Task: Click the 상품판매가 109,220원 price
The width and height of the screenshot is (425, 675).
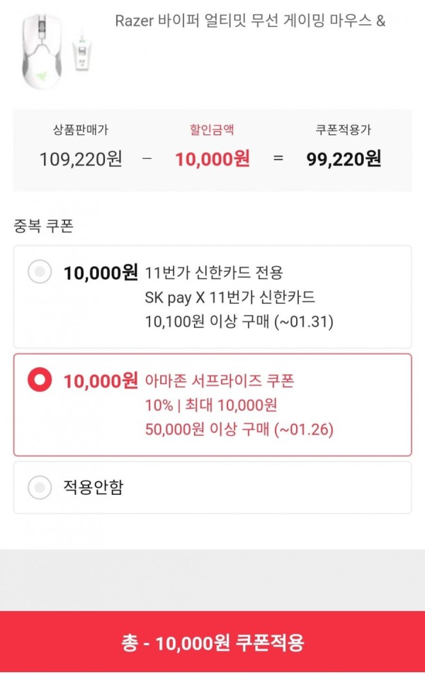Action: [81, 159]
